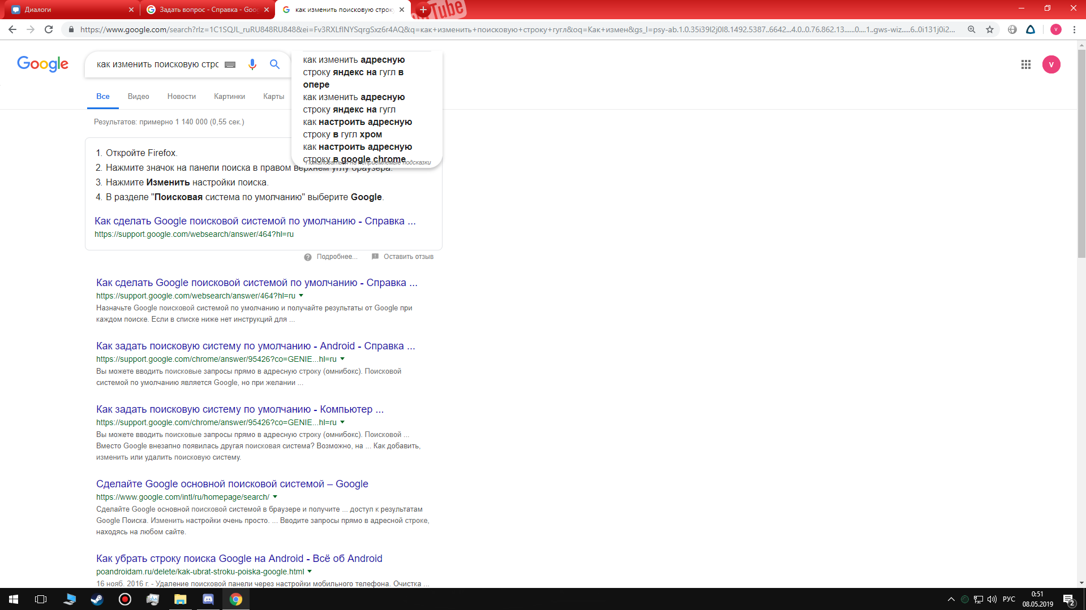Reload the current page
1086x610 pixels.
(x=49, y=29)
